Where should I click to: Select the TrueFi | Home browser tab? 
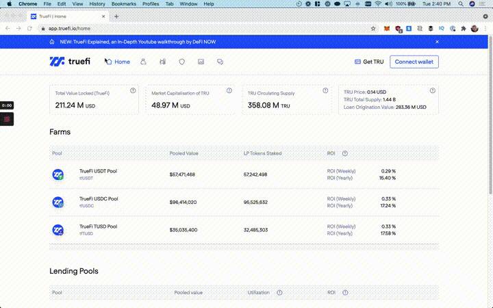tap(67, 16)
